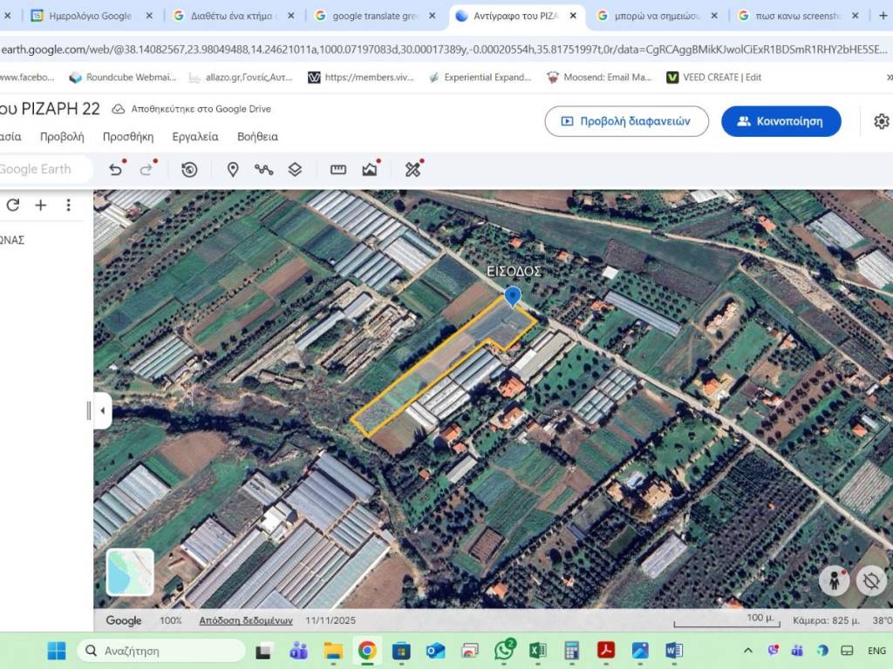Show hidden system tray icons
Viewport: 893px width, 669px height.
[x=747, y=650]
